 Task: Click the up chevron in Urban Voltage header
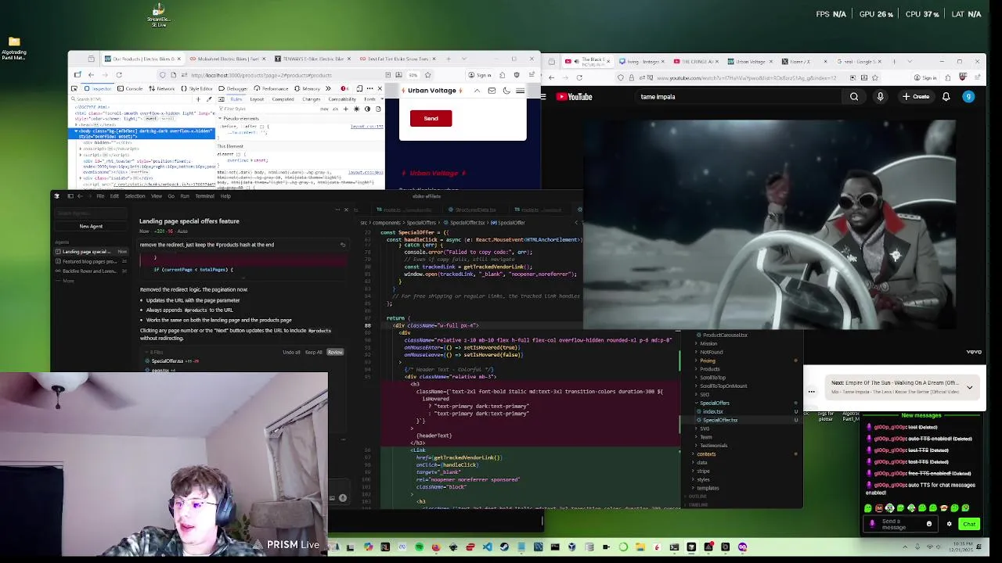[477, 91]
